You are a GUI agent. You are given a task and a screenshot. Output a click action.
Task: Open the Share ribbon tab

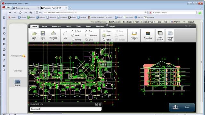[88, 26]
